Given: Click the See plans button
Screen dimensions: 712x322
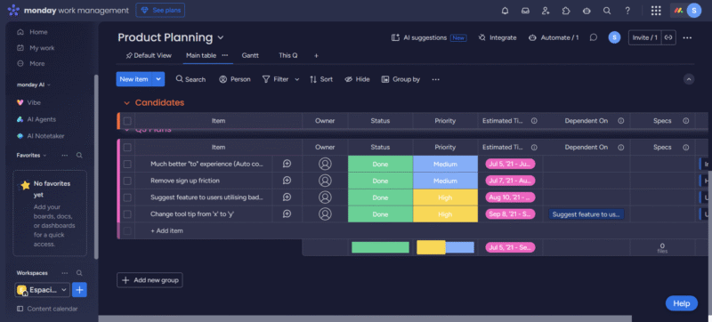Looking at the screenshot, I should 160,10.
